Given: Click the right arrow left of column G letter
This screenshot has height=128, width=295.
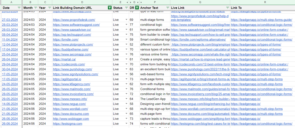Looking at the screenshot, I should click(x=130, y=2).
